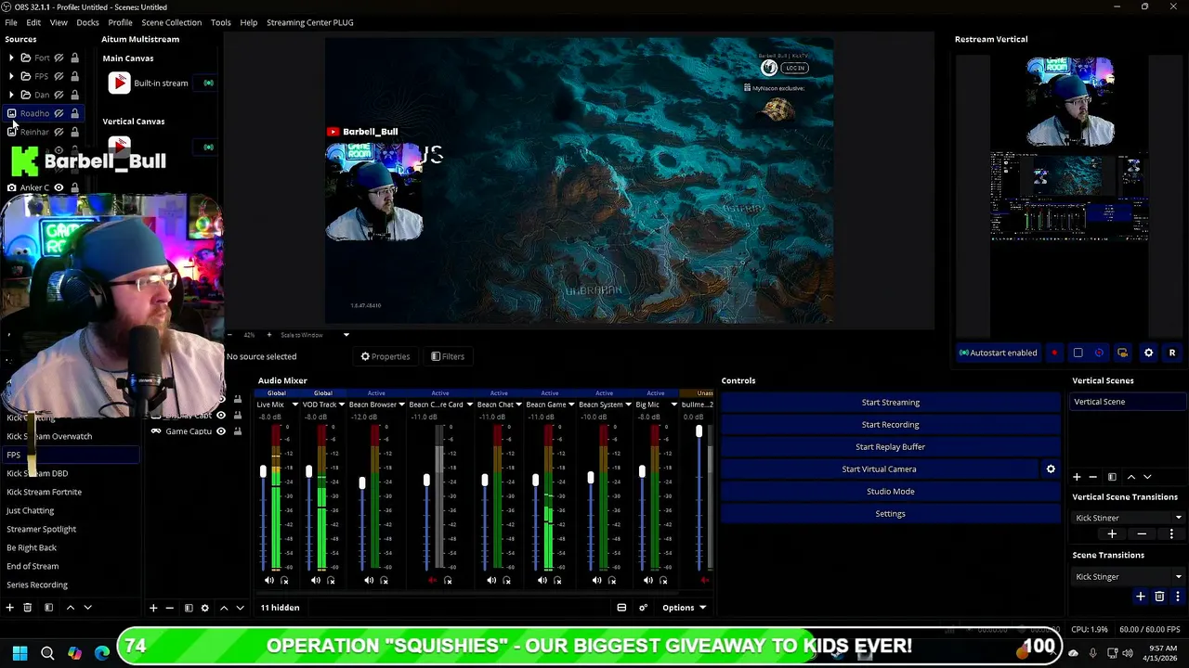Open OBS Settings from Controls
Screen dimensions: 1189x668
click(891, 514)
